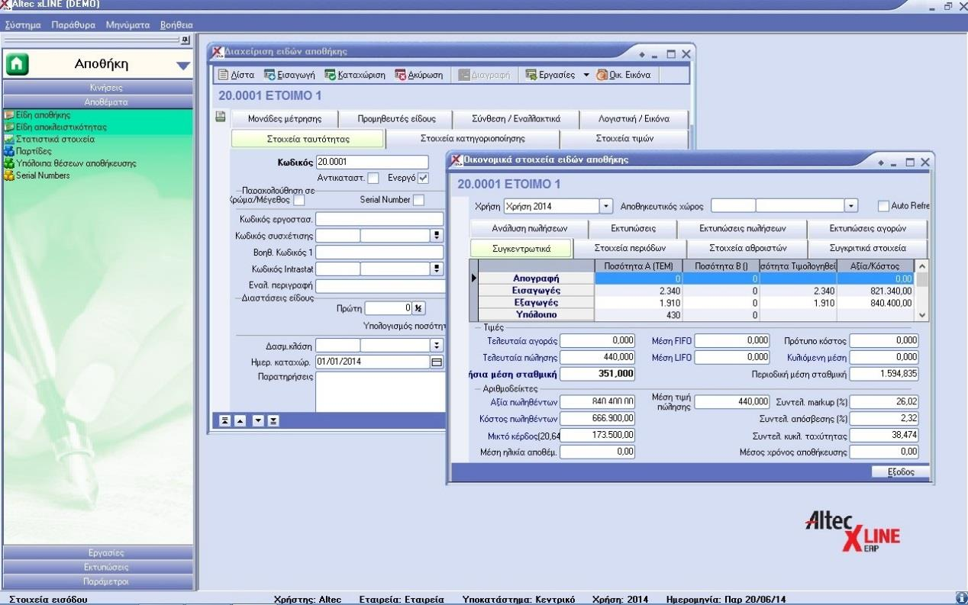The width and height of the screenshot is (968, 605).
Task: Switch to Προμηθευτές είδους tab
Action: (x=396, y=119)
